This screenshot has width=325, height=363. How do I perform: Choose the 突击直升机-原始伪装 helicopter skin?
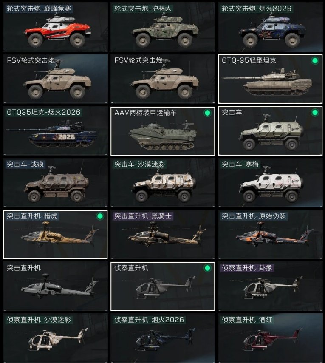270,235
